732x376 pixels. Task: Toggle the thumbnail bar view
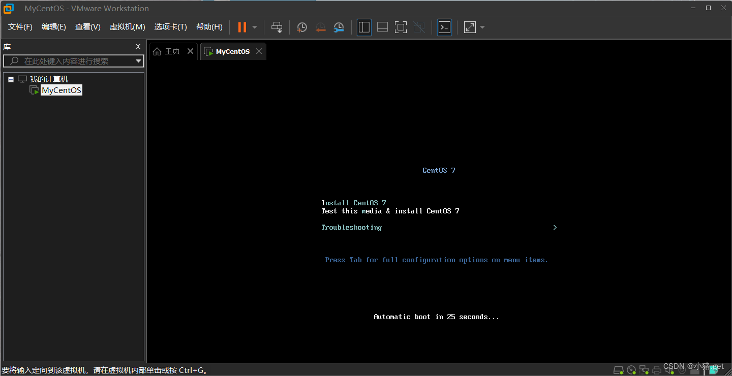click(x=383, y=27)
